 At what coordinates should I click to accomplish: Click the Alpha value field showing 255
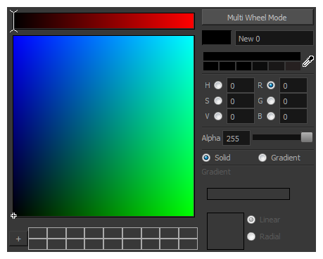coord(236,138)
